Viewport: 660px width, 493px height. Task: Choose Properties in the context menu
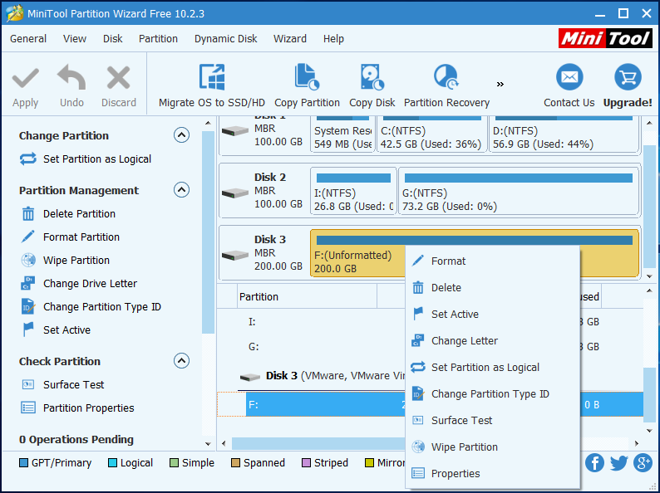492,473
